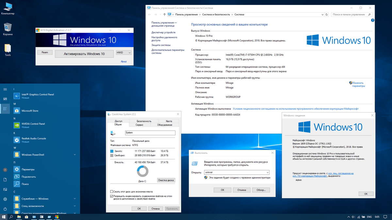392x220 pixels.
Task: Click into the disk label field 'System'
Action: 150,133
